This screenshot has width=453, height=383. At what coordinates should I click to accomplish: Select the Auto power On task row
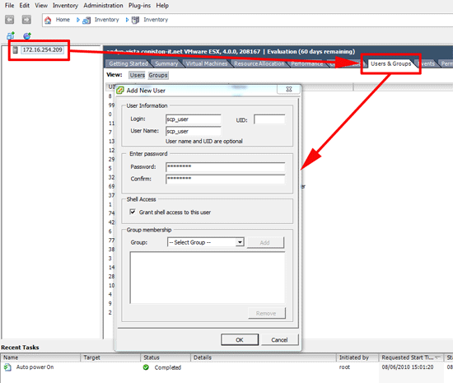pos(226,367)
